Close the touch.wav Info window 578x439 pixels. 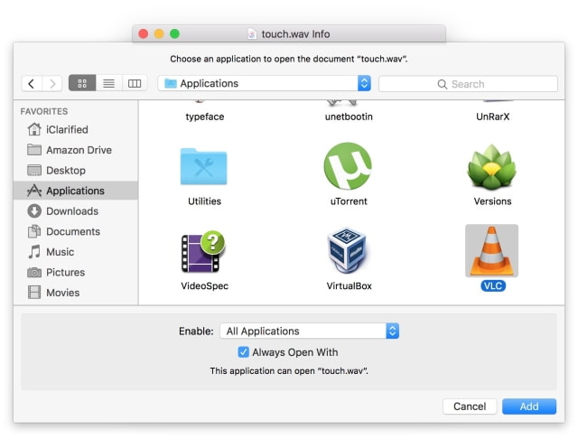click(x=144, y=34)
